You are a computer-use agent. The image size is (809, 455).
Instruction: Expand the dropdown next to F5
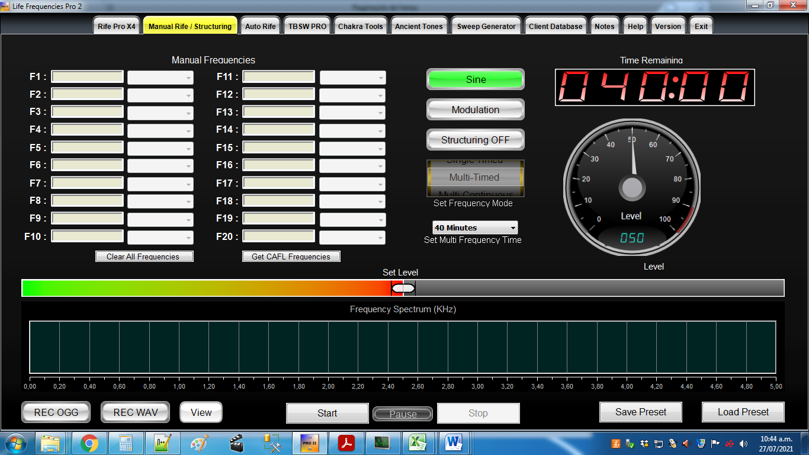160,149
